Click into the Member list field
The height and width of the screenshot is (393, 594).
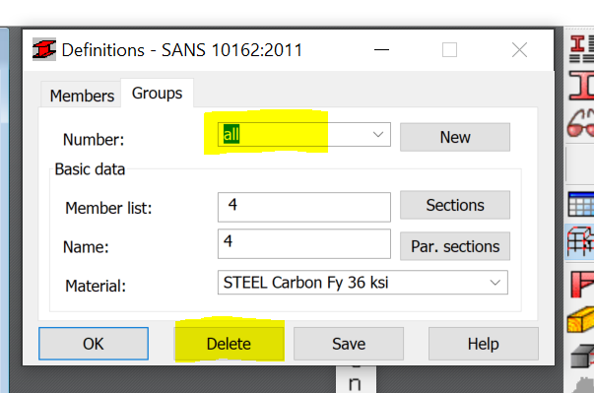pos(304,207)
